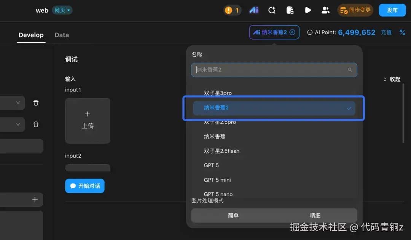
Task: Delete the first row with trash icon
Action: tap(36, 103)
